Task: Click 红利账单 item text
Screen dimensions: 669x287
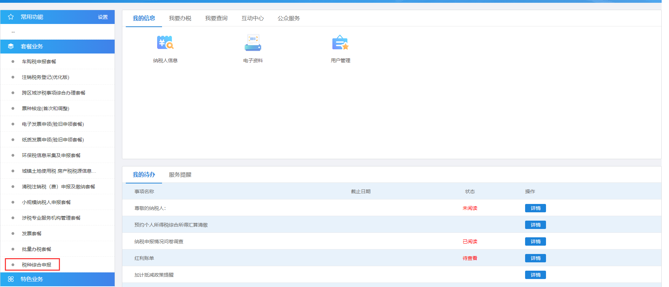Action: point(144,258)
